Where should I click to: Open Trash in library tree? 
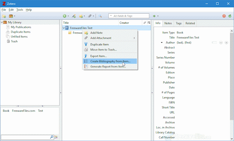point(14,41)
